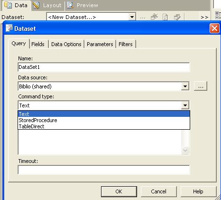
Task: Open the Dataset selector dropdown arrow
Action: (132, 17)
